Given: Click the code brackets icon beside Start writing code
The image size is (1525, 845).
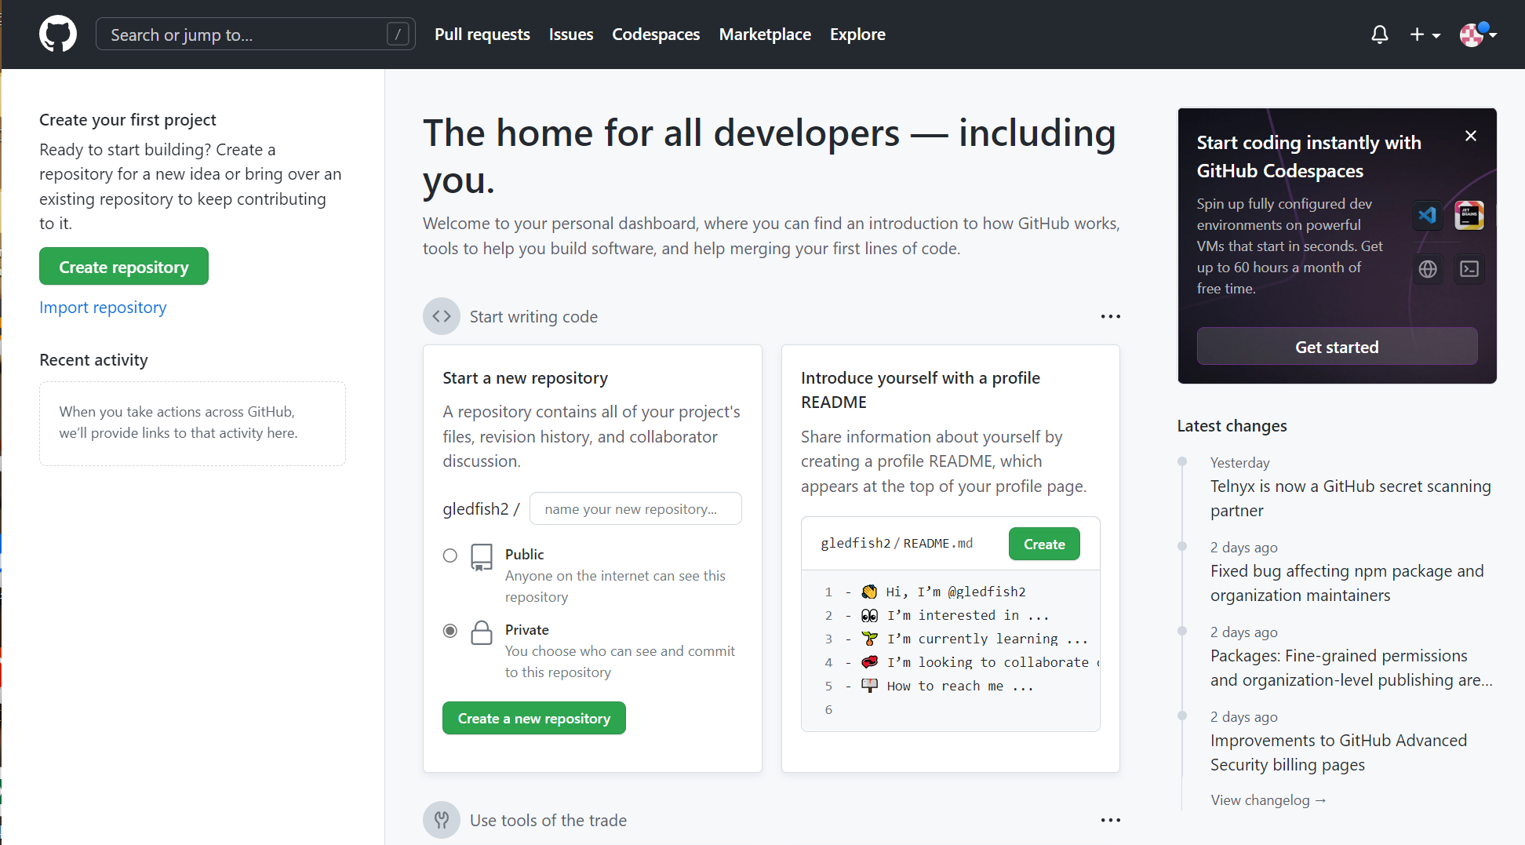Looking at the screenshot, I should pos(442,316).
